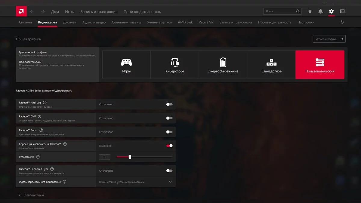Disable Radeon image sharpening toggle

click(x=169, y=146)
